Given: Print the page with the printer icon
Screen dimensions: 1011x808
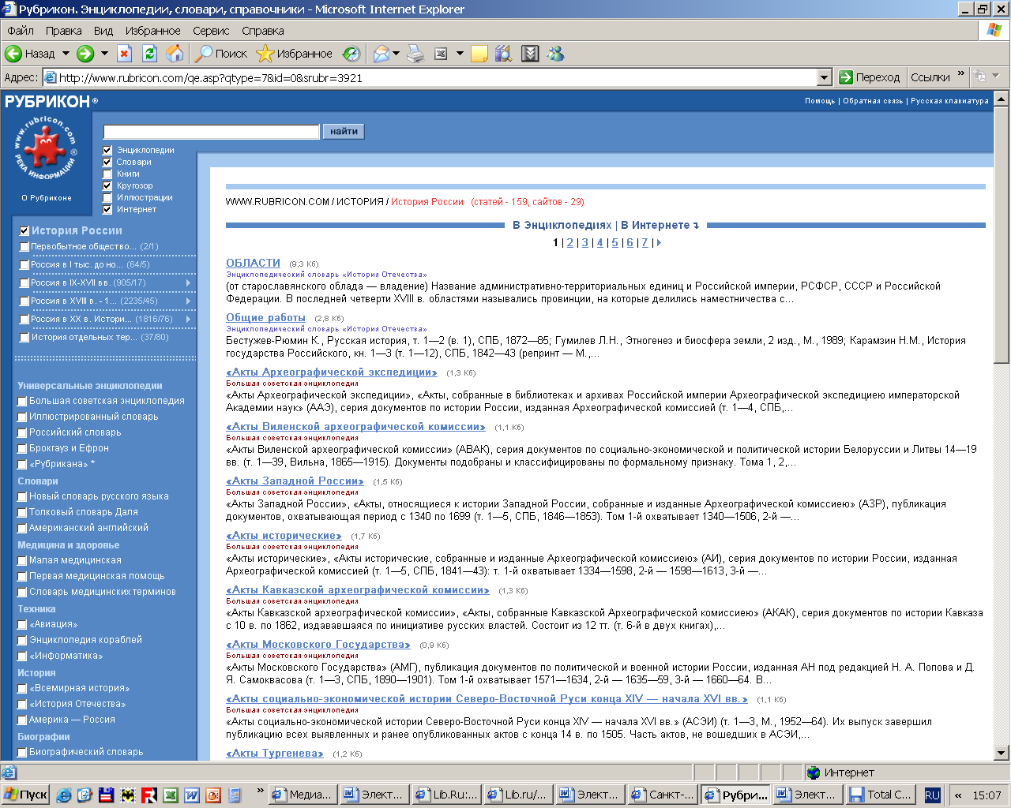Looking at the screenshot, I should click(x=415, y=54).
